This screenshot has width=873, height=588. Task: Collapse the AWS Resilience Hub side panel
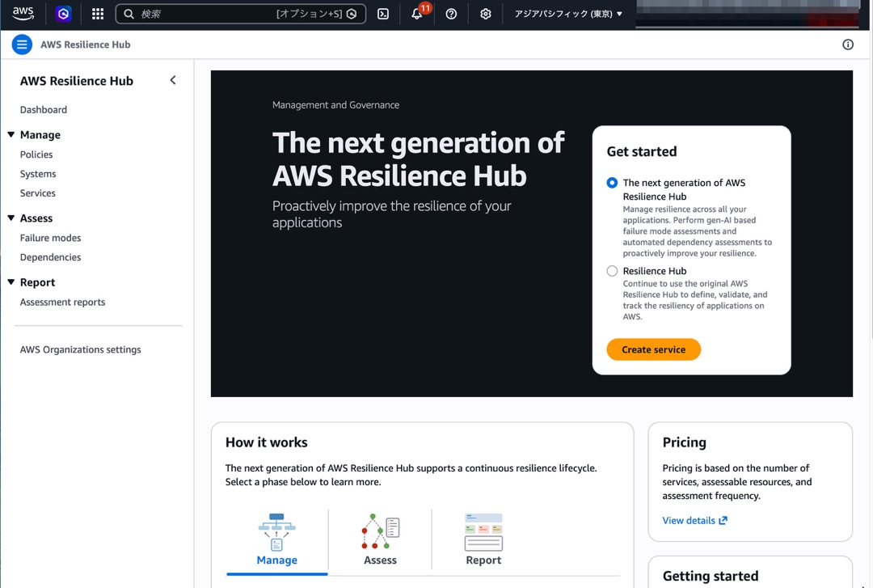(173, 80)
